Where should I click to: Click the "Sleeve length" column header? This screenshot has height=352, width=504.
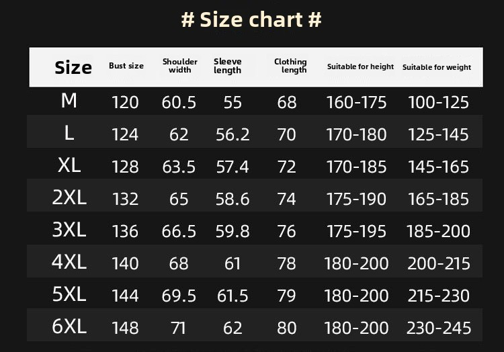pyautogui.click(x=228, y=66)
